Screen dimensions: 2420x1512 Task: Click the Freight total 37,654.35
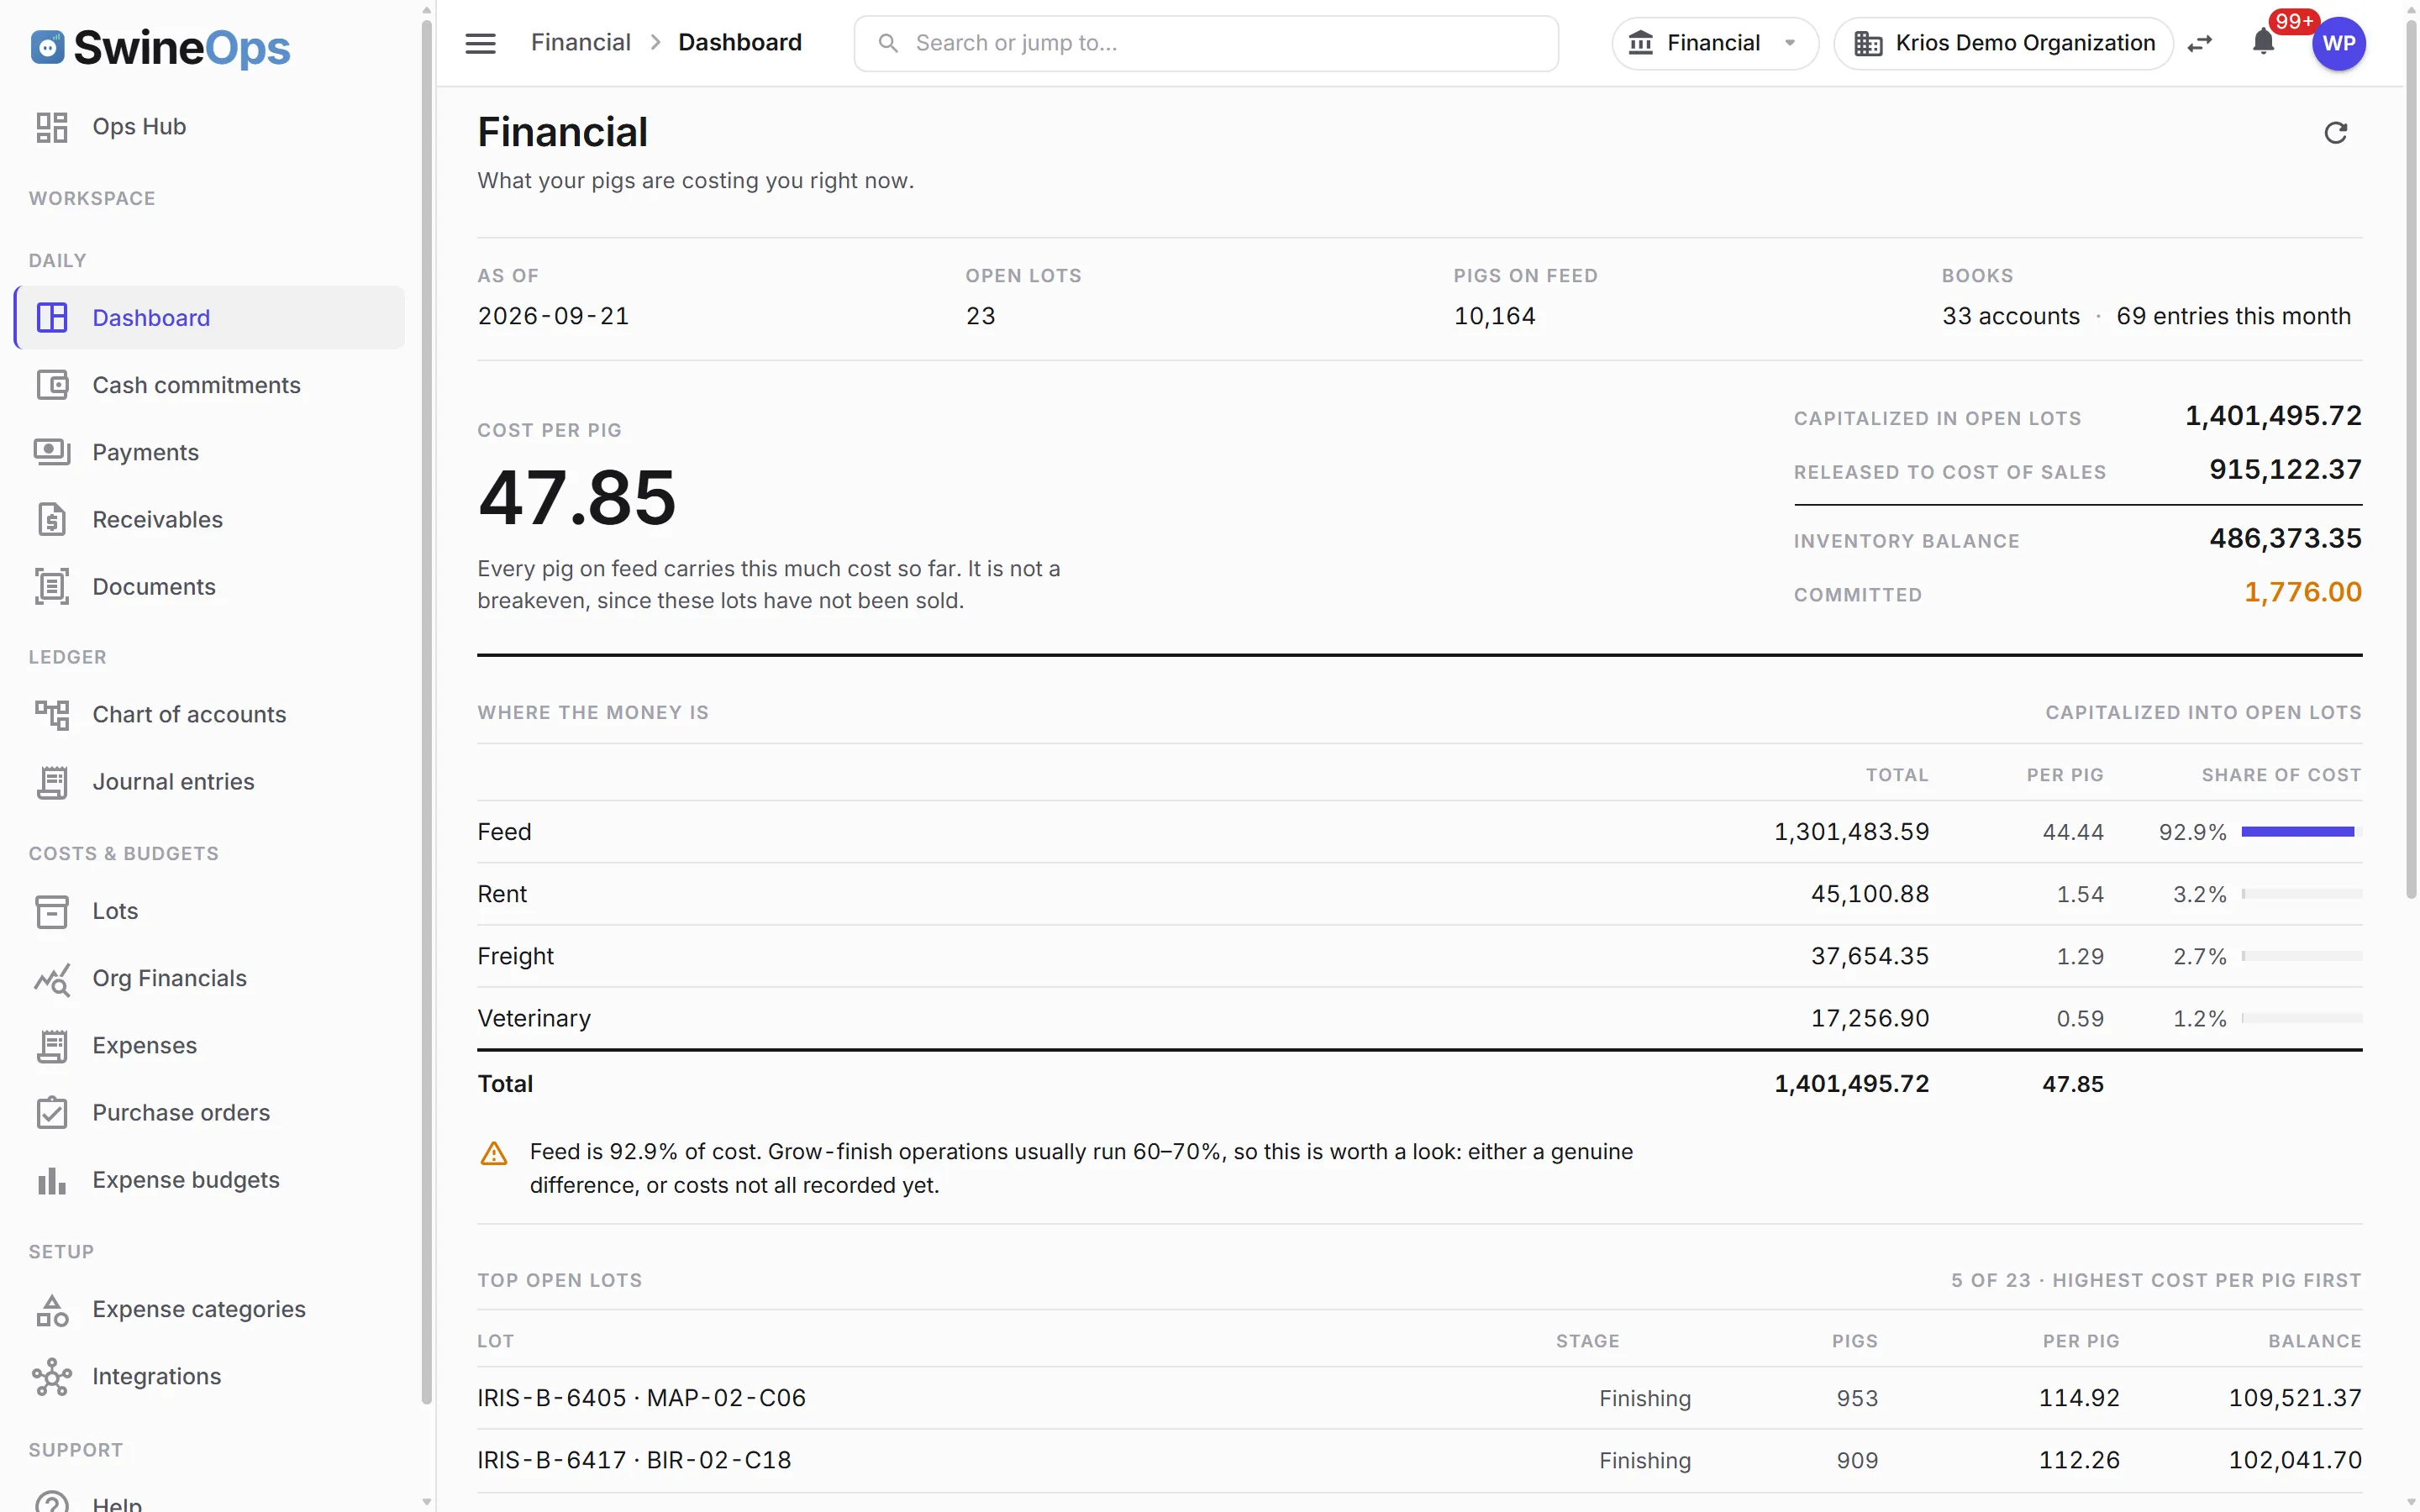coord(1869,956)
